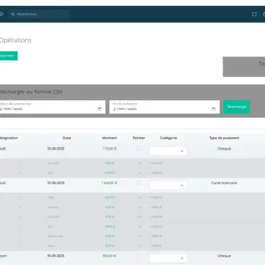265x265 pixels.
Task: Open Catégorie dropdown in 896,00 € row
Action: coord(168,258)
